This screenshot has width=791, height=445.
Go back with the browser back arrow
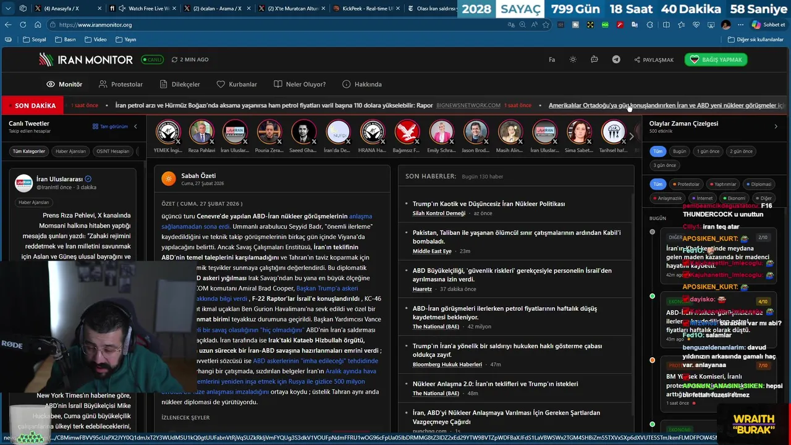(x=8, y=25)
